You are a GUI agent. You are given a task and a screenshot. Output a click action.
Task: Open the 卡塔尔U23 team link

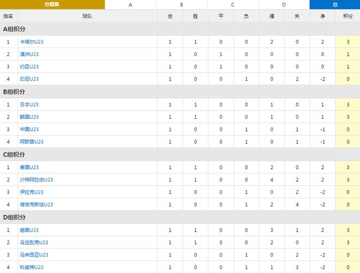32,42
